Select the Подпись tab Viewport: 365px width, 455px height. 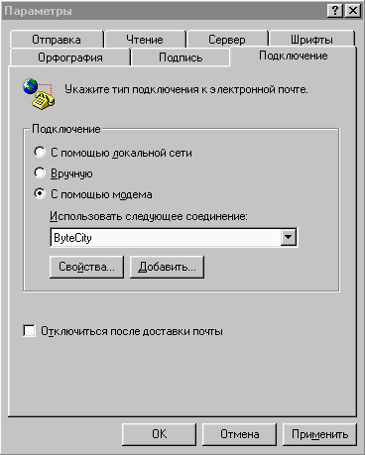[181, 57]
